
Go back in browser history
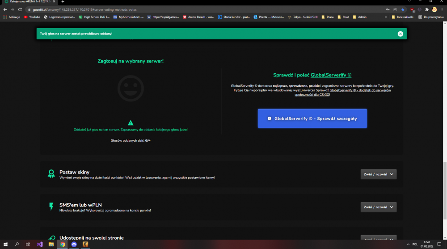[5, 10]
